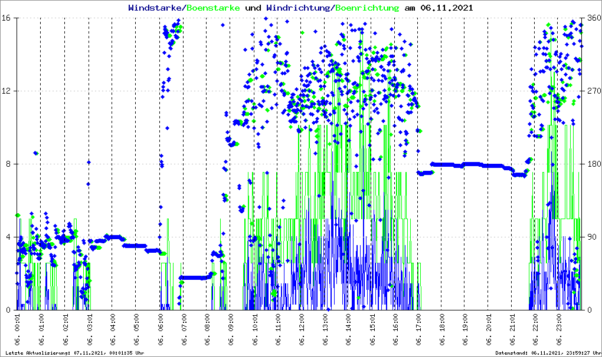Click the '06. 08:00' time axis label
The height and width of the screenshot is (357, 602).
pyautogui.click(x=207, y=329)
